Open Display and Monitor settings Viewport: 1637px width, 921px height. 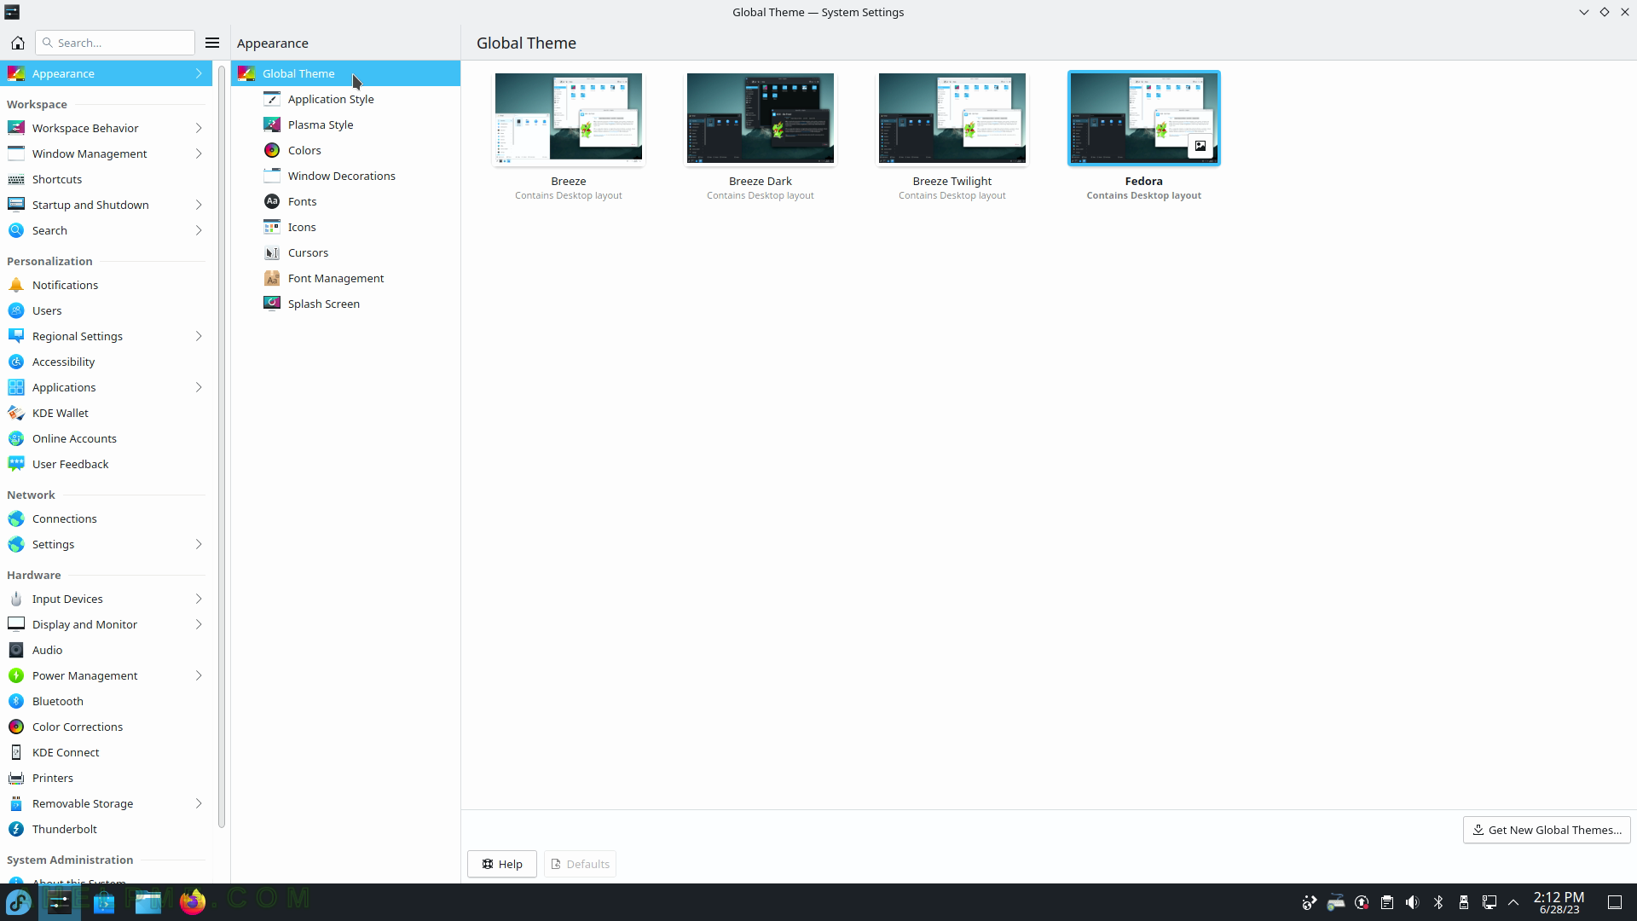(107, 624)
